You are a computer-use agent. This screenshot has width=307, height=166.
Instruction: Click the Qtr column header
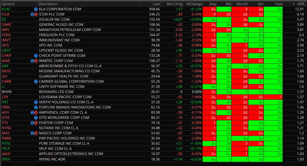tap(260, 4)
